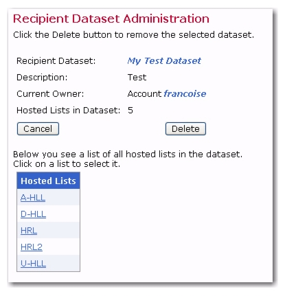Click the francoise account owner name

tap(185, 93)
